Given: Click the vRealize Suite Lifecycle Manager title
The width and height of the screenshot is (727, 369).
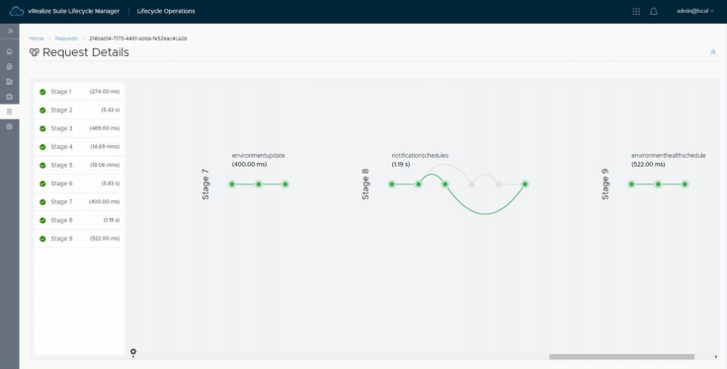Looking at the screenshot, I should click(x=74, y=11).
